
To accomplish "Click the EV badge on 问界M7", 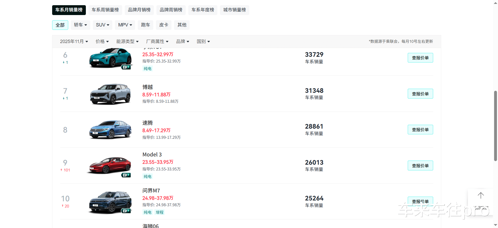I will click(126, 211).
